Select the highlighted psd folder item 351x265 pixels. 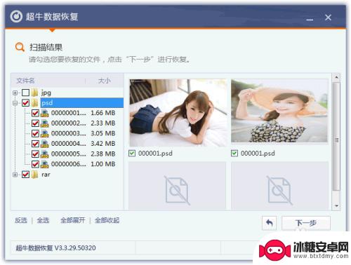coord(82,103)
